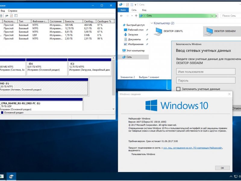Click the Поиск: Сеть search box
The width and height of the screenshot is (241, 181).
point(230,16)
